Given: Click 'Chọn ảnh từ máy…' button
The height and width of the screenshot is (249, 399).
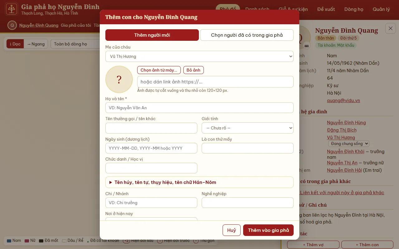Looking at the screenshot, I should [x=159, y=70].
